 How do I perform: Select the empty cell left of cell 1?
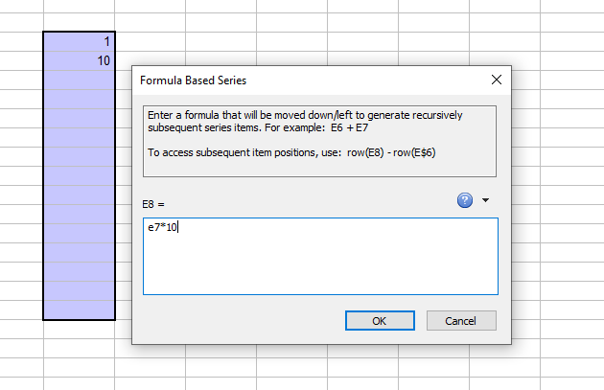21,41
